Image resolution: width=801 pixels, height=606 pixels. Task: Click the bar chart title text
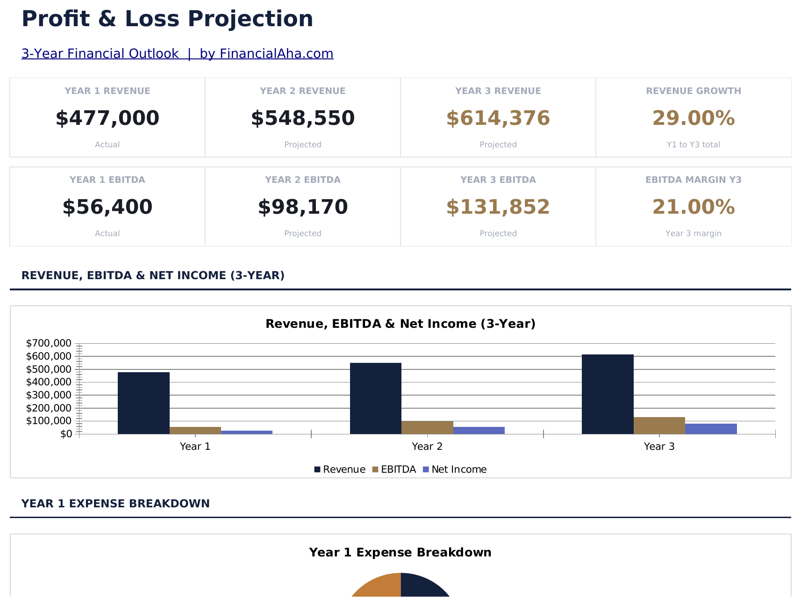click(x=400, y=324)
